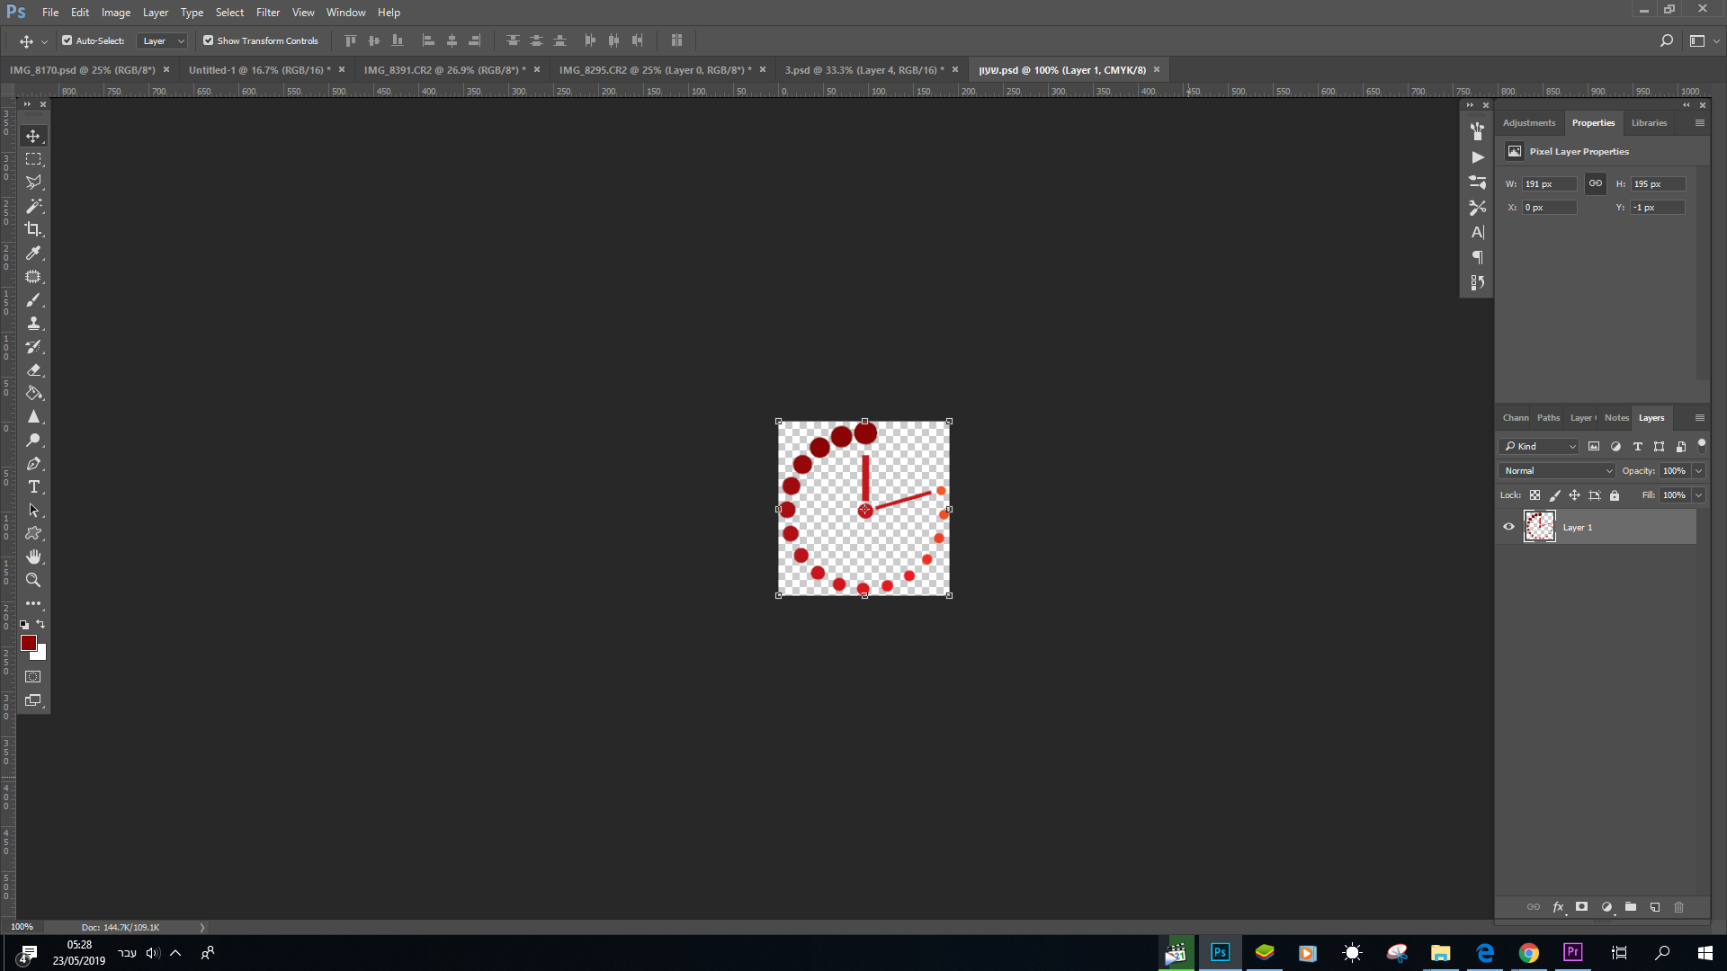Click the Layer 1 thumbnail

[1539, 526]
